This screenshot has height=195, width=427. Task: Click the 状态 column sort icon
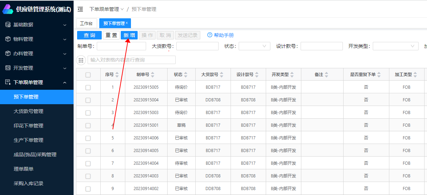click(186, 75)
